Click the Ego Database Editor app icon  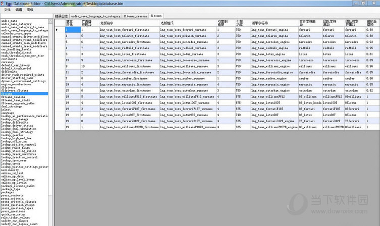point(2,4)
